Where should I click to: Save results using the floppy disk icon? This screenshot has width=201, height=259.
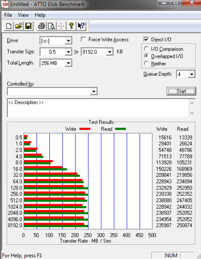28,26
